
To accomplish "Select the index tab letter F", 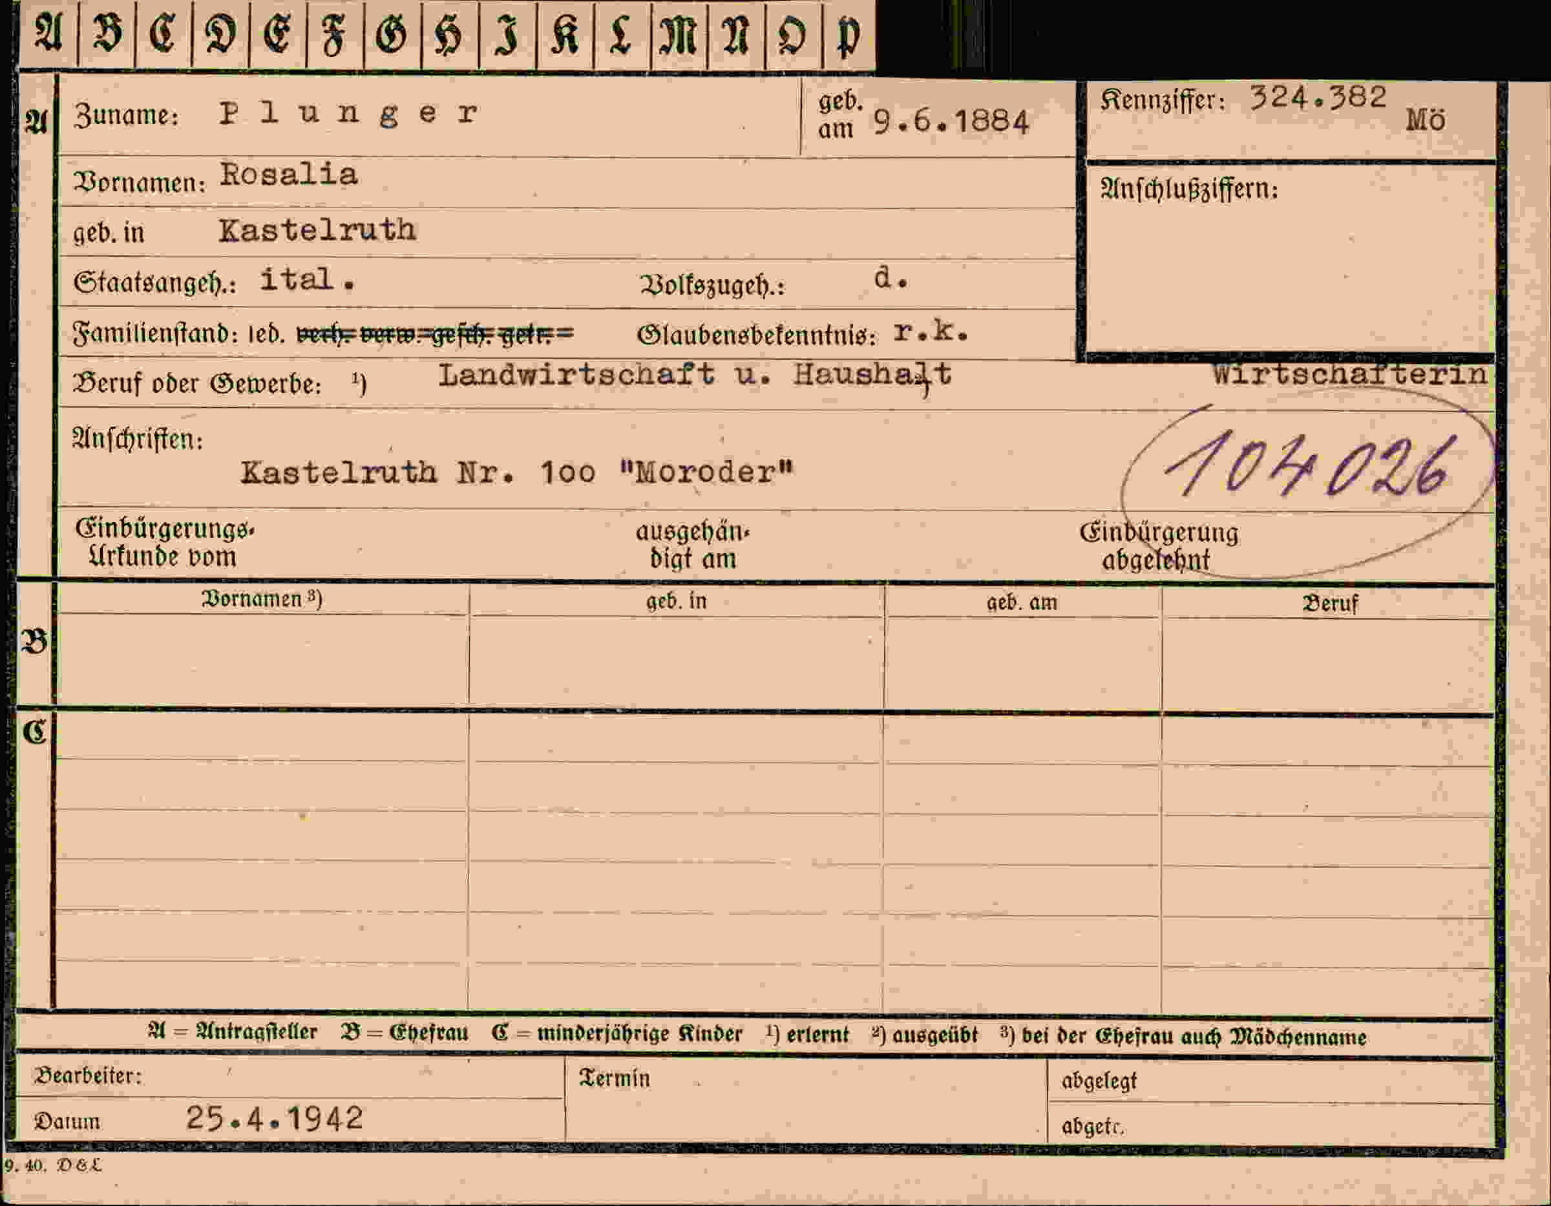I will click(x=333, y=36).
